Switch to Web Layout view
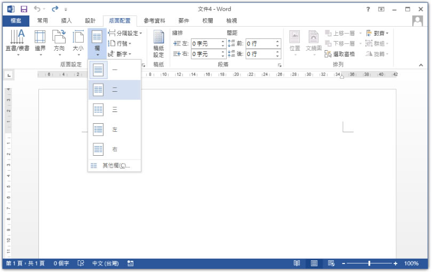The image size is (432, 272). (331, 263)
